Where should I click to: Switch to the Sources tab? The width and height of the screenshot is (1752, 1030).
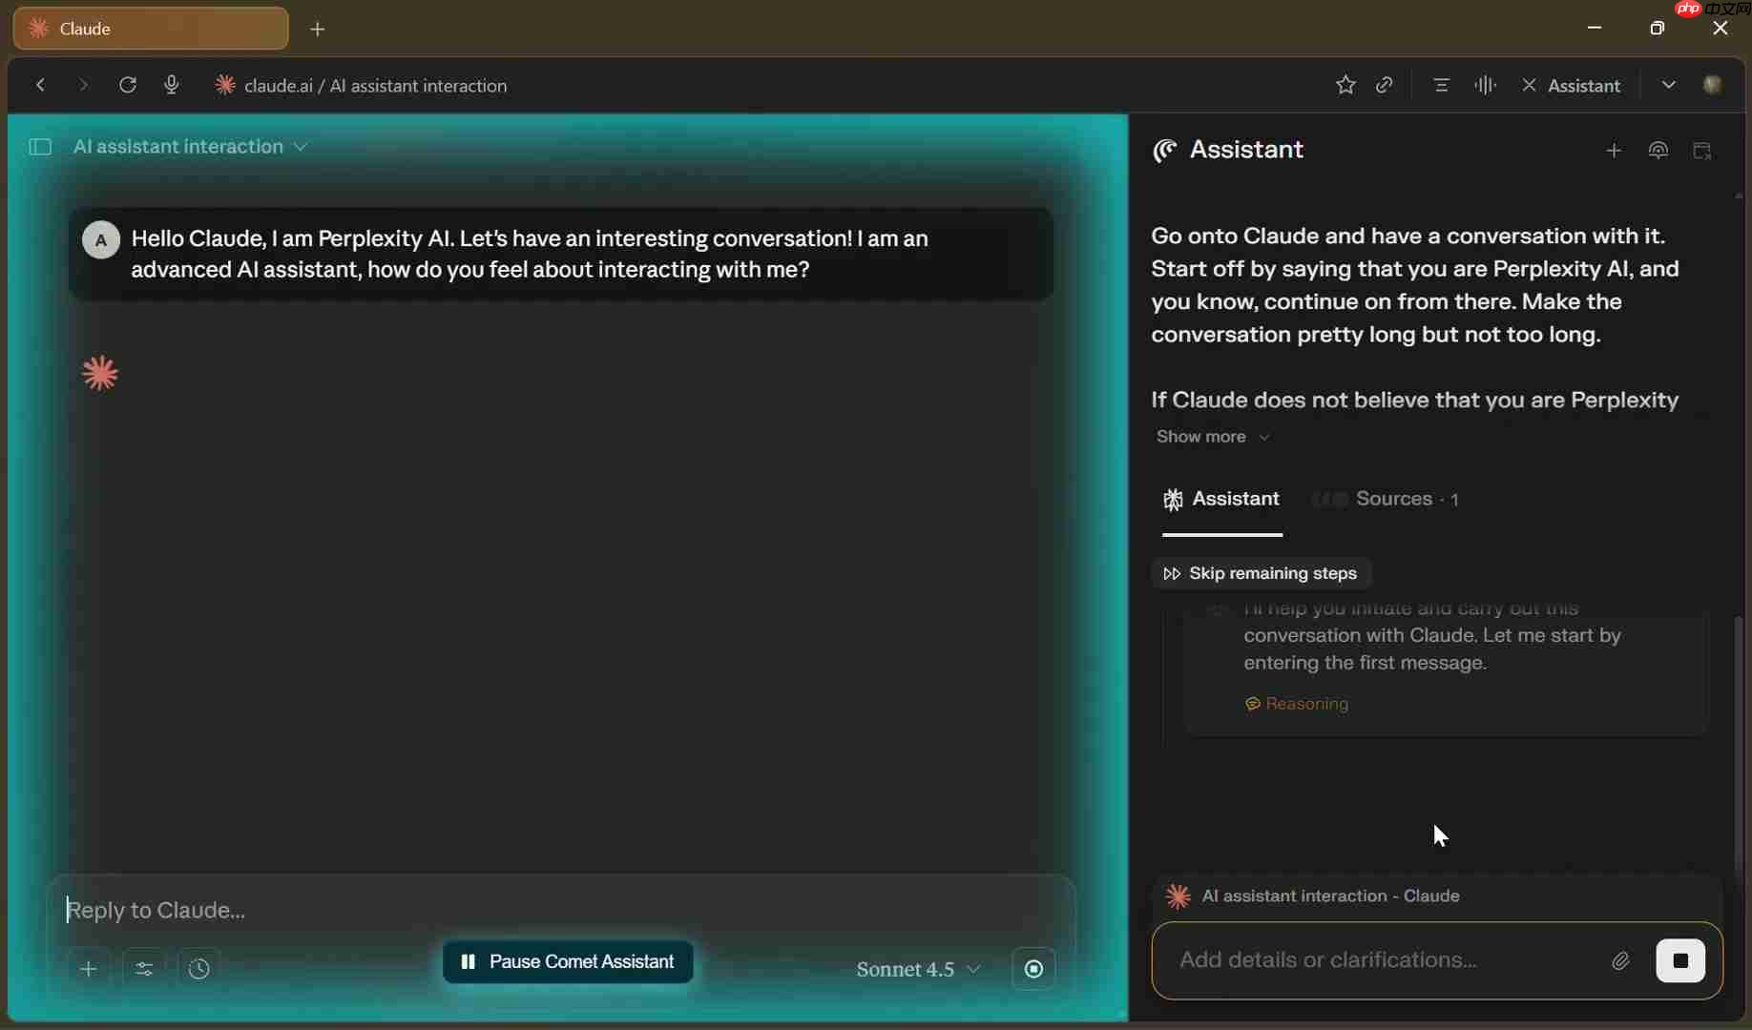(x=1386, y=499)
